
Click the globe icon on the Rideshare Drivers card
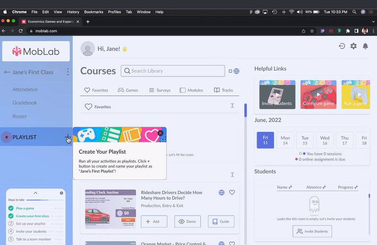click(222, 193)
